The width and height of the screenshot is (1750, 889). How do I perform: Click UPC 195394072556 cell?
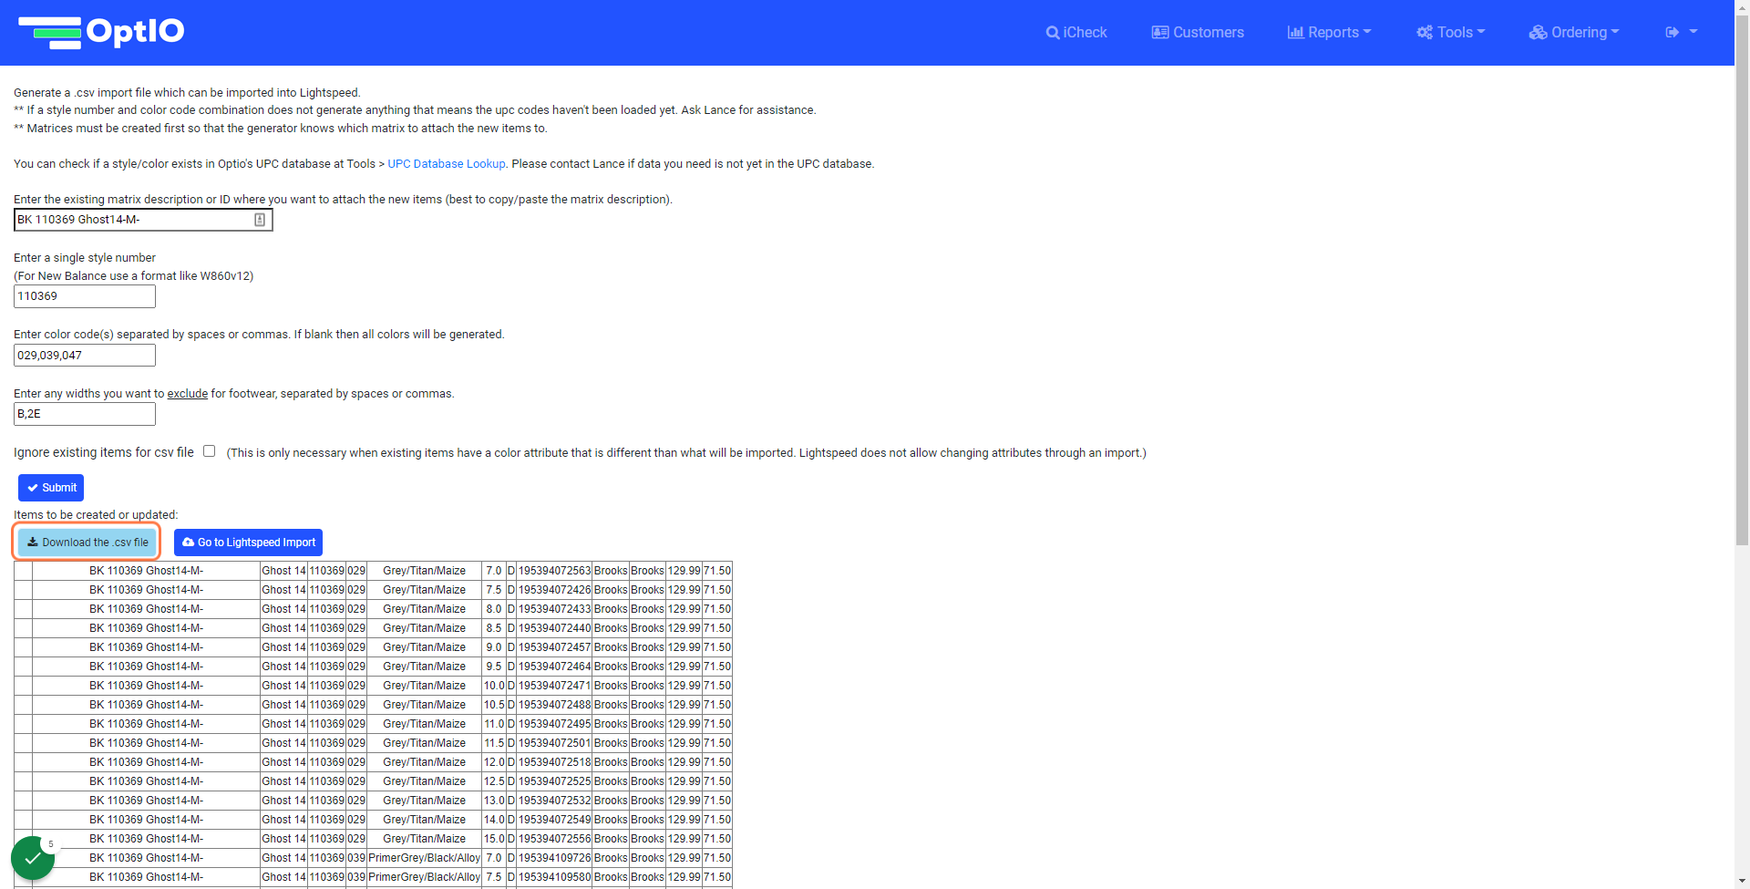[x=554, y=839]
